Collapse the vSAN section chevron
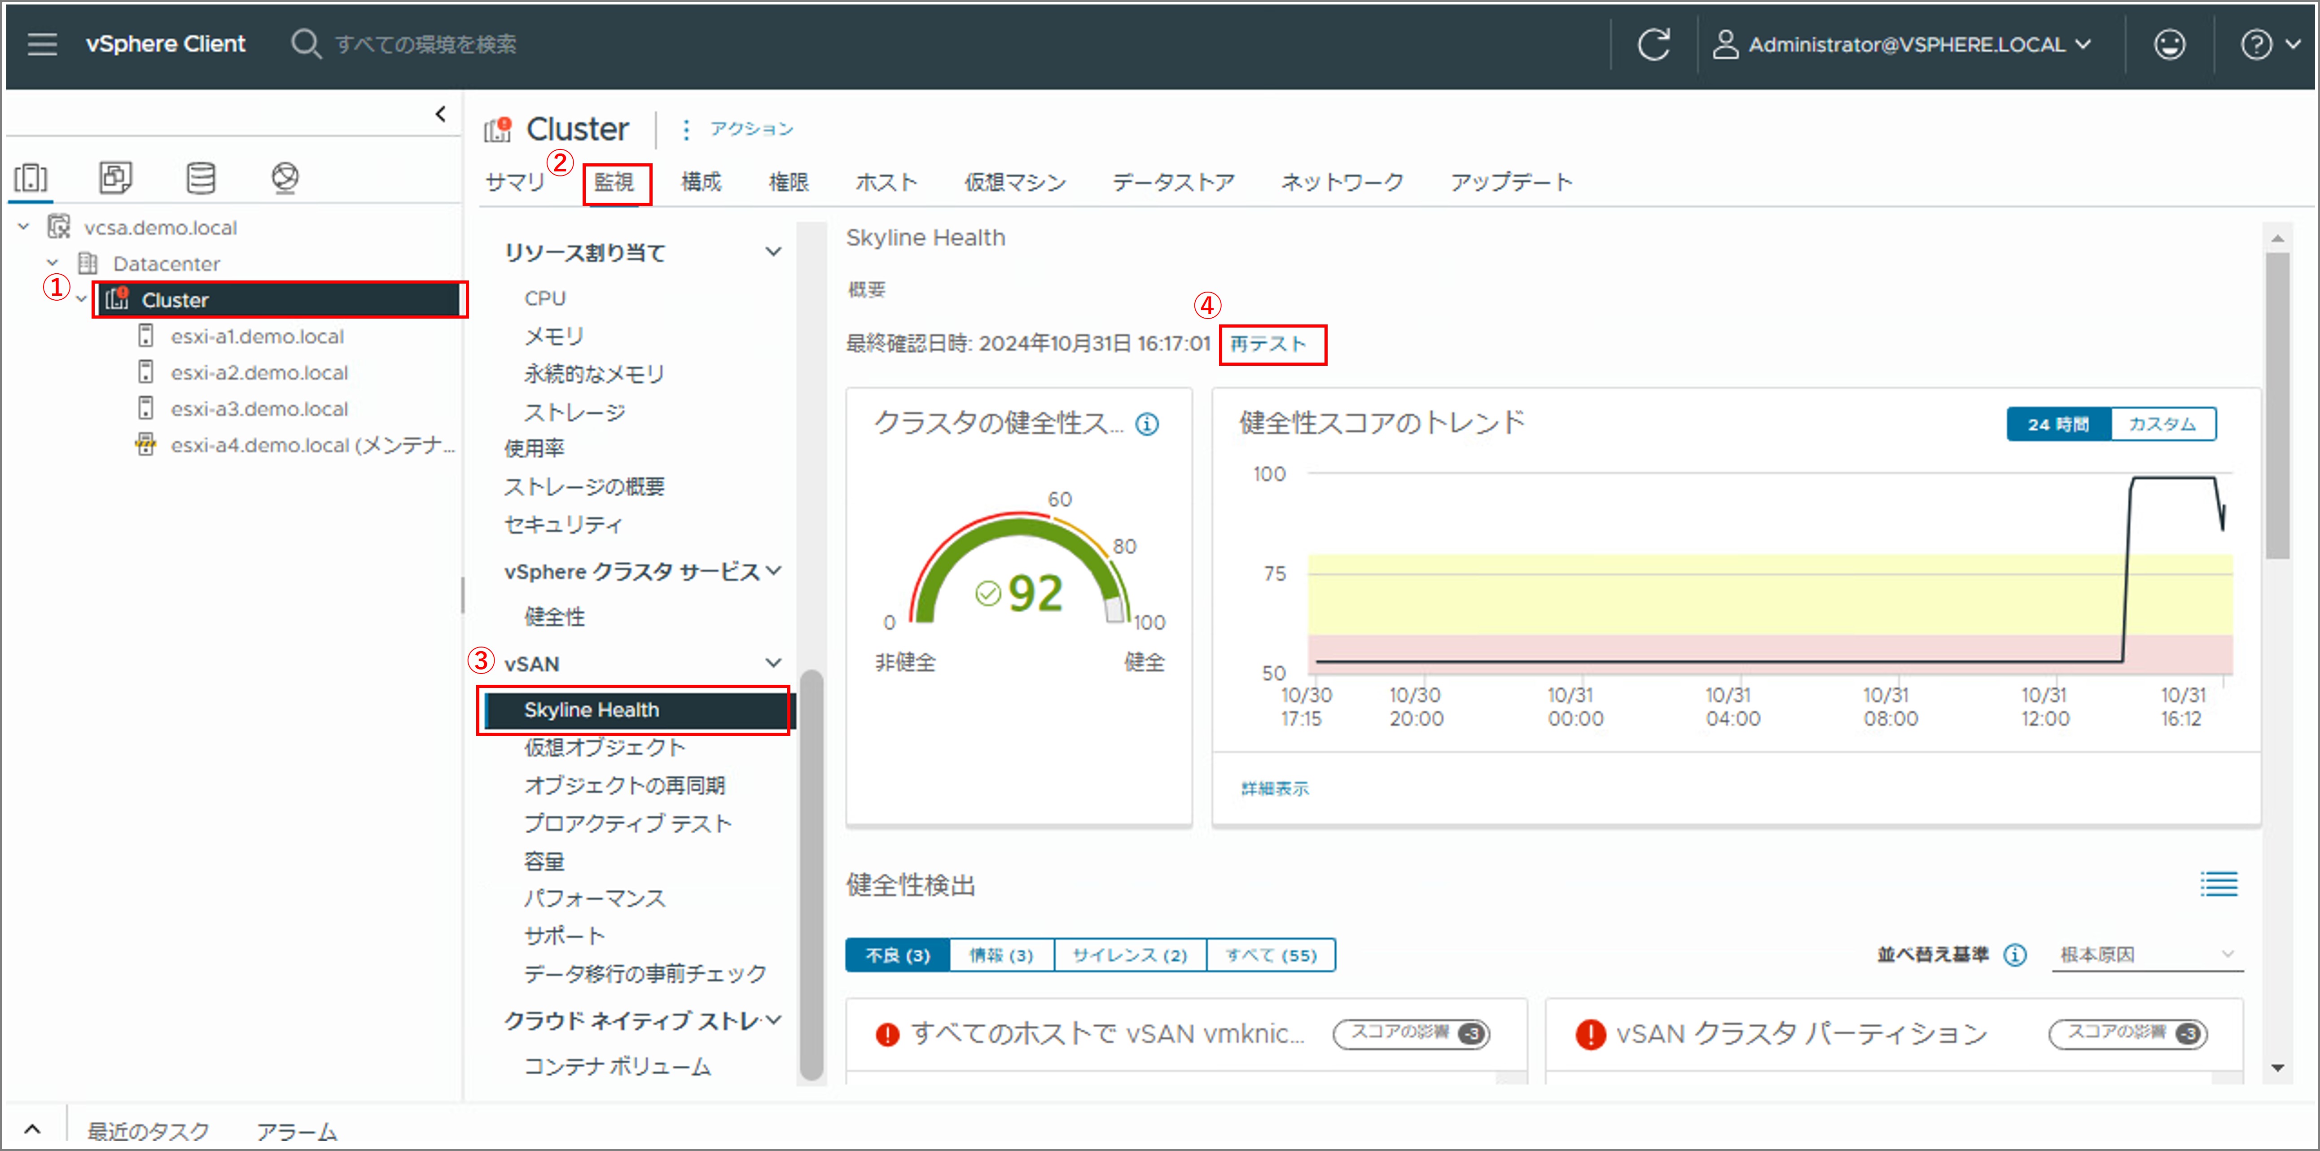Image resolution: width=2320 pixels, height=1151 pixels. 773,663
